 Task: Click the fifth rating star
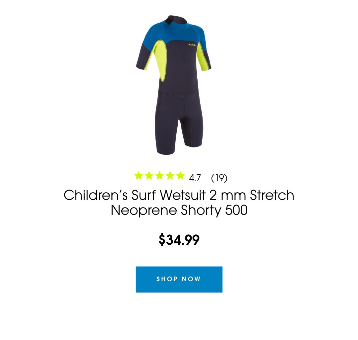(x=180, y=176)
